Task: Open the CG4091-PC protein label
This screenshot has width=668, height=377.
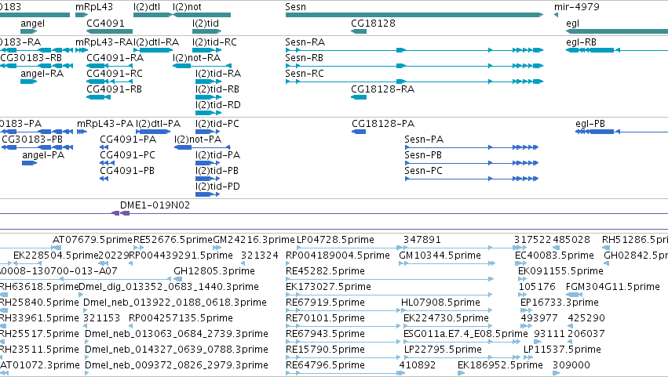Action: pyautogui.click(x=128, y=155)
